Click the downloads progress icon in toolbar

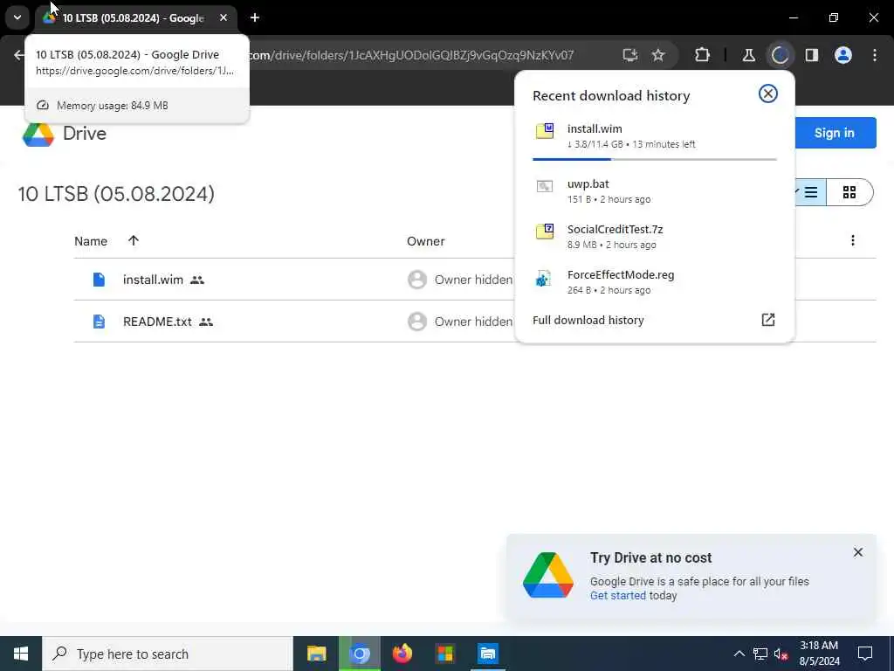click(780, 55)
